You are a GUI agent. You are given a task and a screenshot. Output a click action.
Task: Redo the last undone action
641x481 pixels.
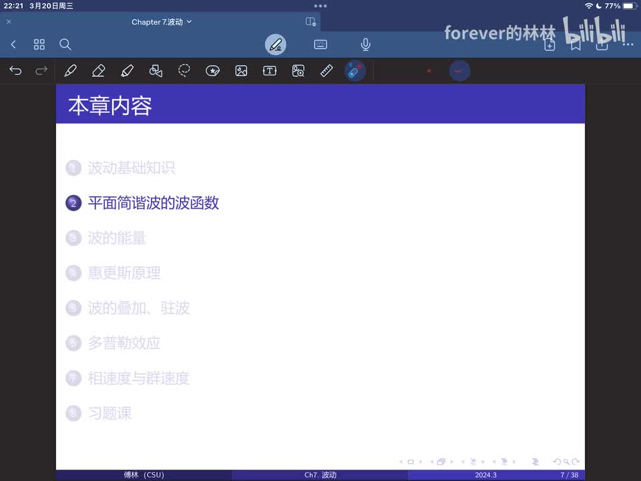coord(41,71)
